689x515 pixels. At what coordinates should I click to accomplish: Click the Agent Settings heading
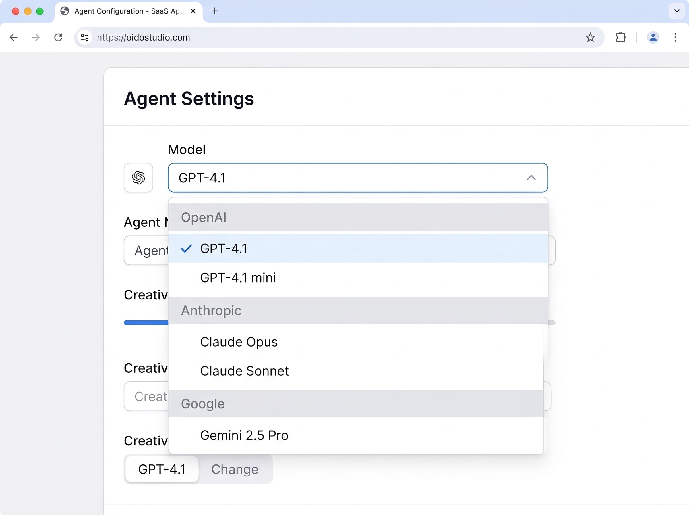pos(189,99)
